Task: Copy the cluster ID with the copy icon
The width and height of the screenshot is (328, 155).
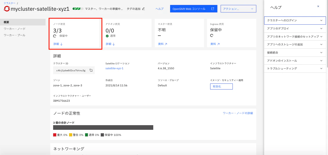Action: pos(91,70)
